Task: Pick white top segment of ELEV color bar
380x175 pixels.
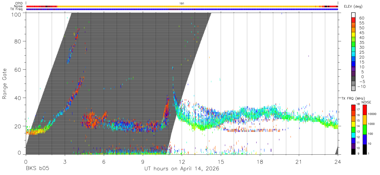Action: pyautogui.click(x=354, y=15)
